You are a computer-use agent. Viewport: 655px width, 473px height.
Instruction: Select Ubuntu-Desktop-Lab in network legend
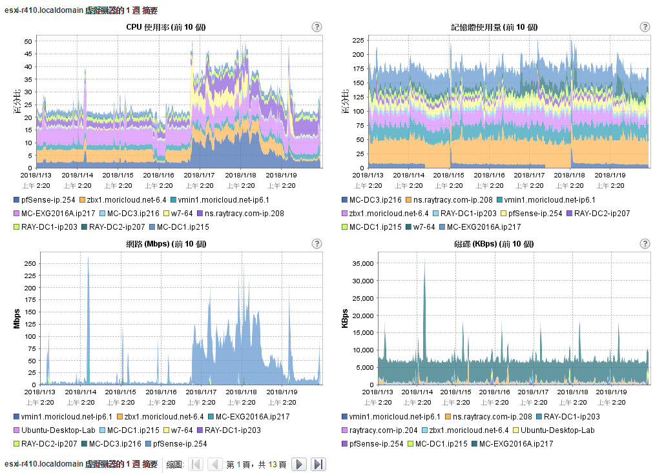click(58, 430)
